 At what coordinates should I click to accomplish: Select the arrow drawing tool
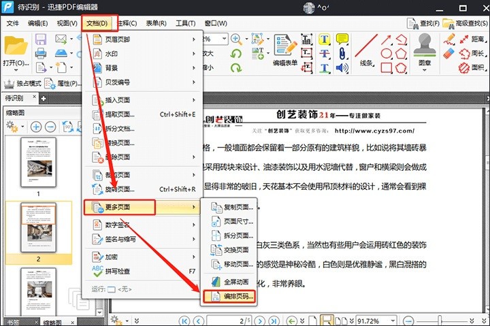click(387, 39)
